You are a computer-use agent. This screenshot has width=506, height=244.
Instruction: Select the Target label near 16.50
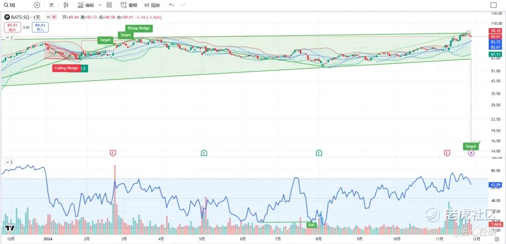[x=470, y=146]
